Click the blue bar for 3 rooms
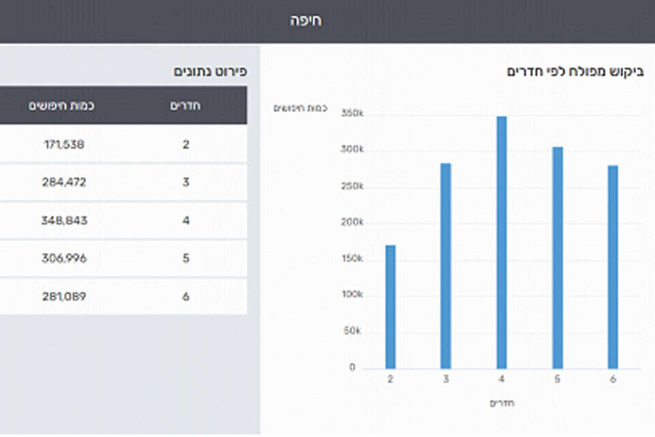 [446, 266]
